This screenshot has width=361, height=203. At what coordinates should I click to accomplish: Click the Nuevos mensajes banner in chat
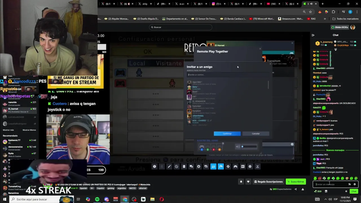[335, 150]
